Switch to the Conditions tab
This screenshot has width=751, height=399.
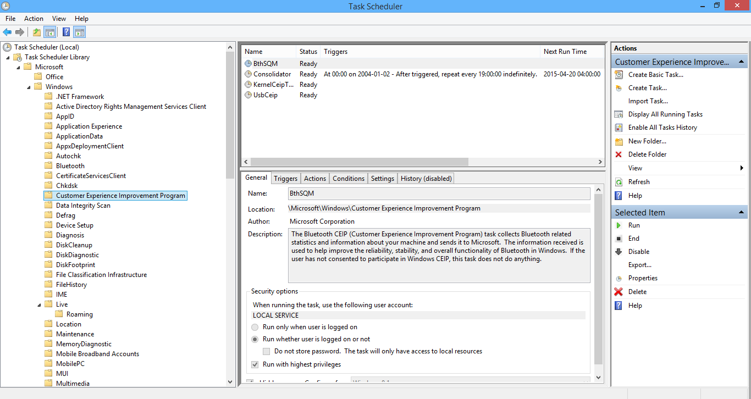point(349,179)
